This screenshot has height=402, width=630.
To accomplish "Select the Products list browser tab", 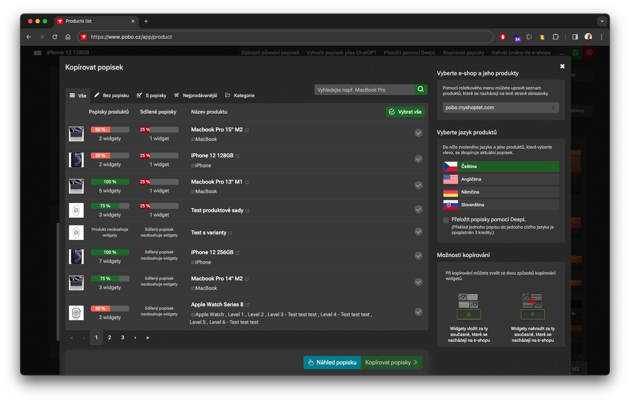I will pos(96,21).
